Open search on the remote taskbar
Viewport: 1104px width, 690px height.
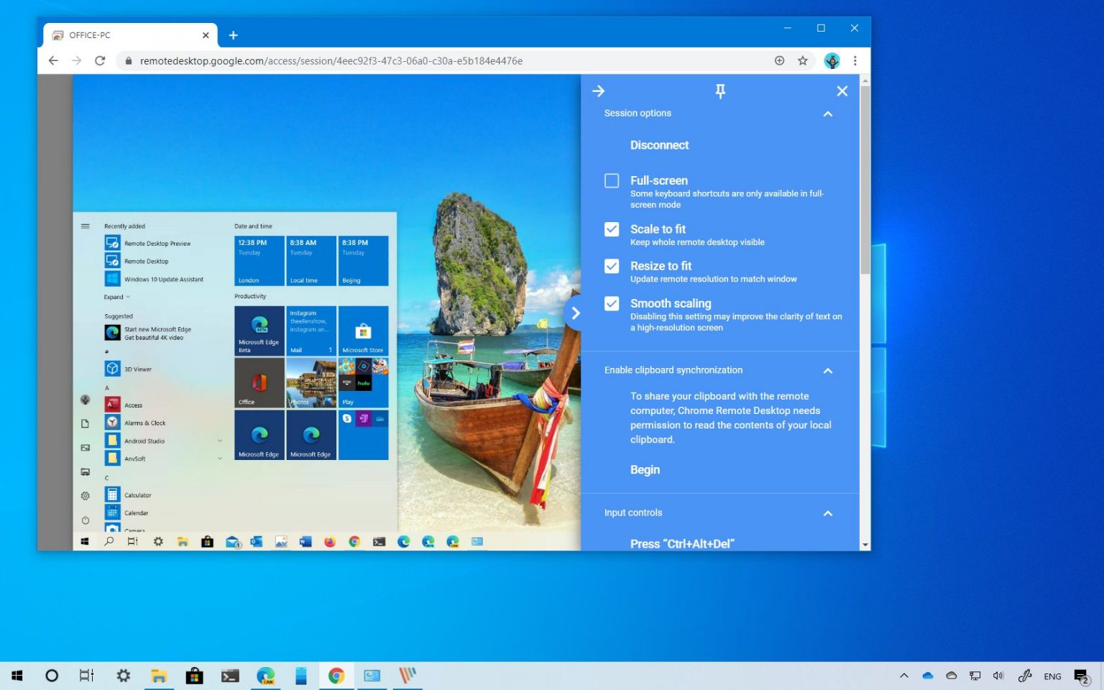109,542
